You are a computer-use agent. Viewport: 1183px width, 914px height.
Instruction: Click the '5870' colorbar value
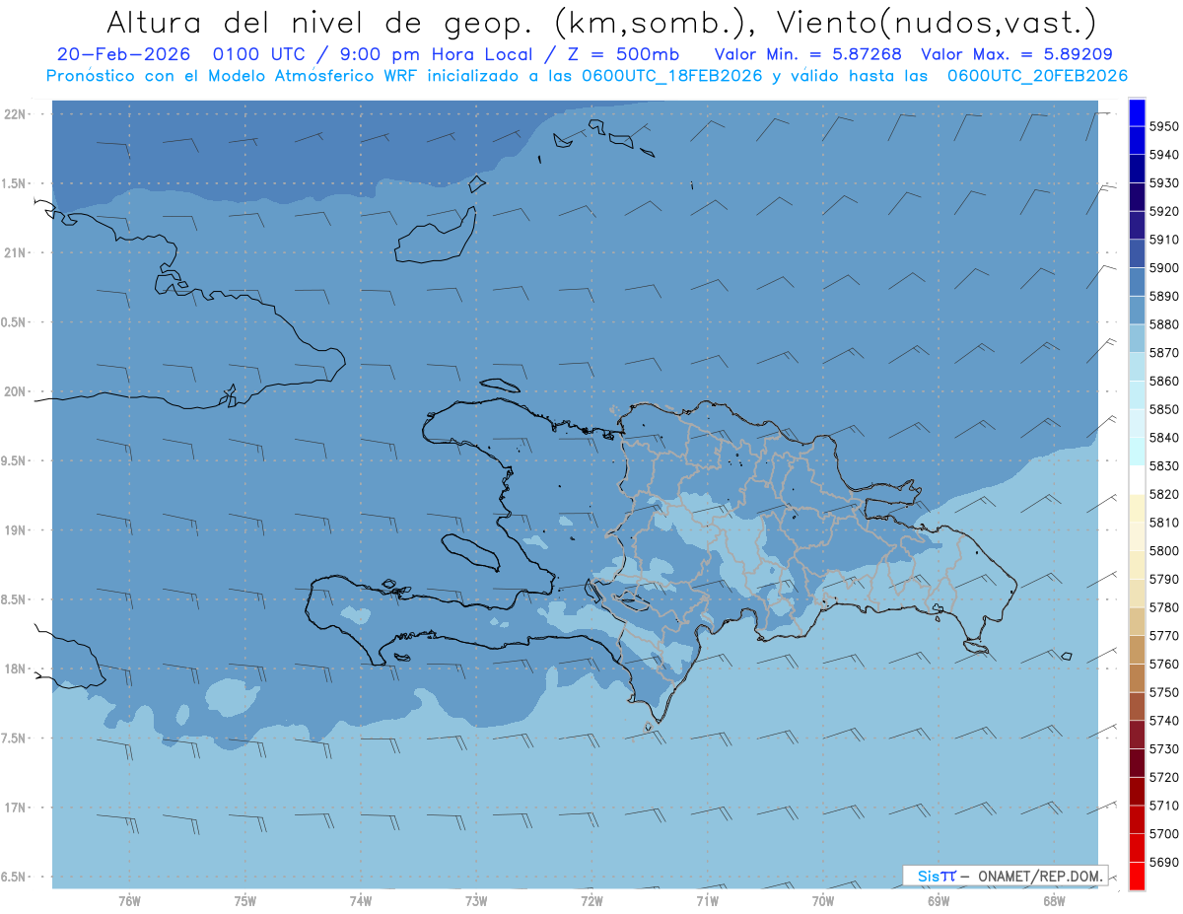pyautogui.click(x=1164, y=353)
